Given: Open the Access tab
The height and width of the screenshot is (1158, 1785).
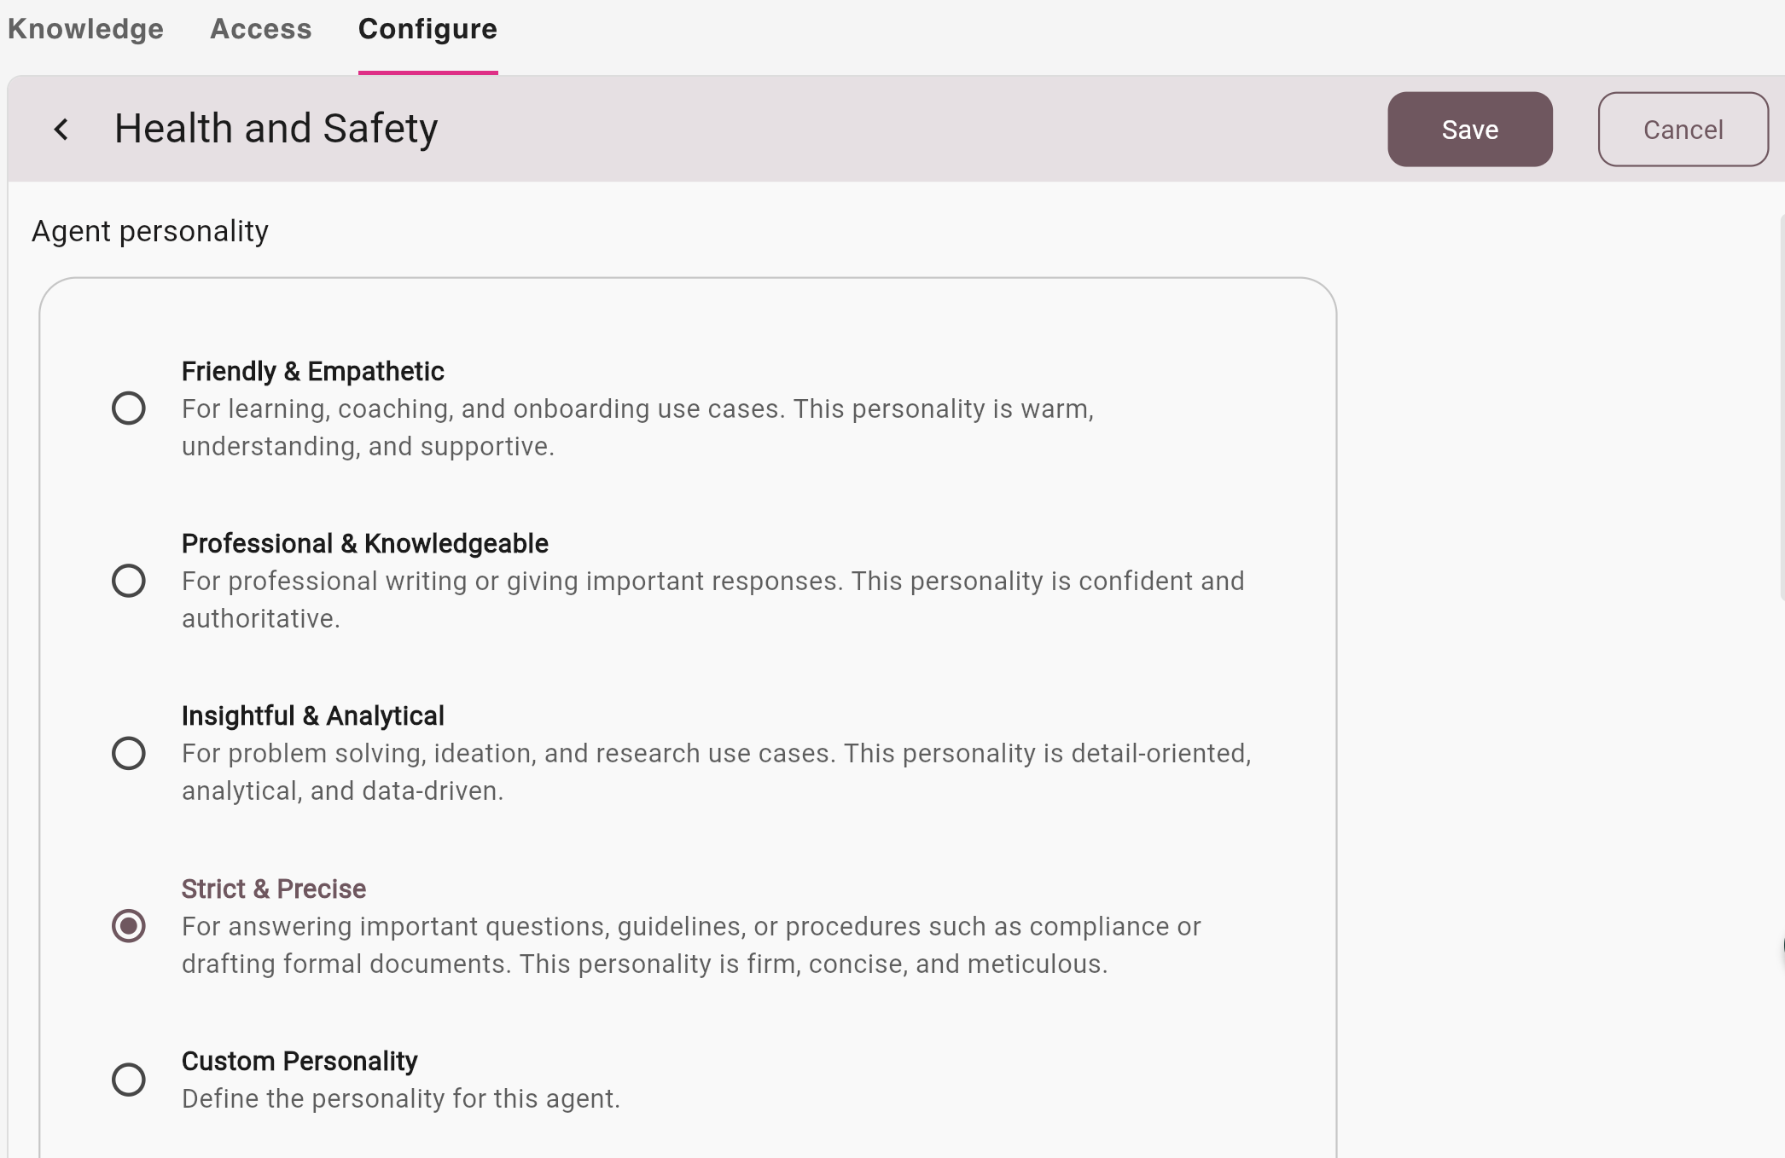Looking at the screenshot, I should tap(261, 29).
